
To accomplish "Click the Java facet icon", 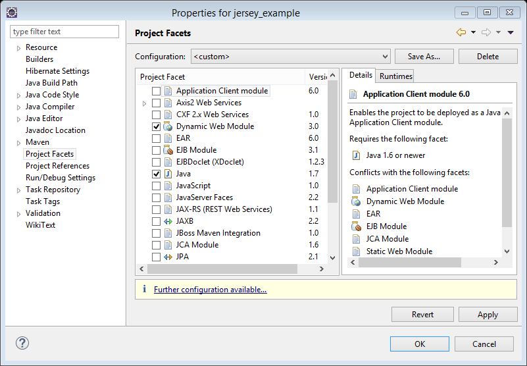I will pos(168,174).
